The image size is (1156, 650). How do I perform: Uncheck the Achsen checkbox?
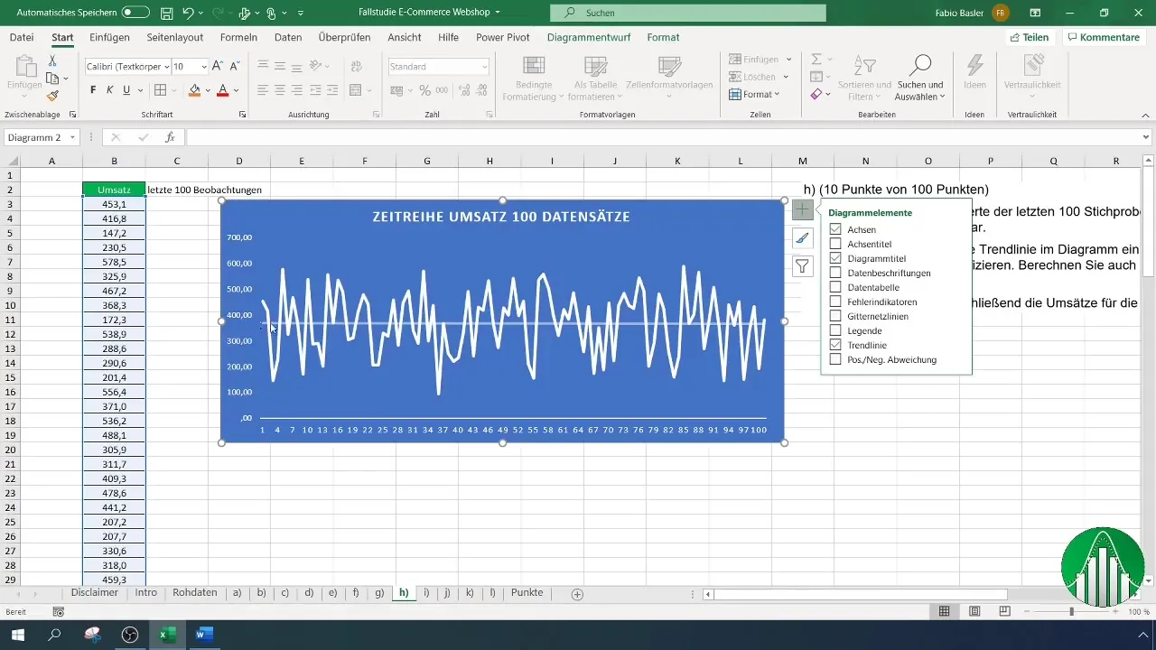(835, 229)
